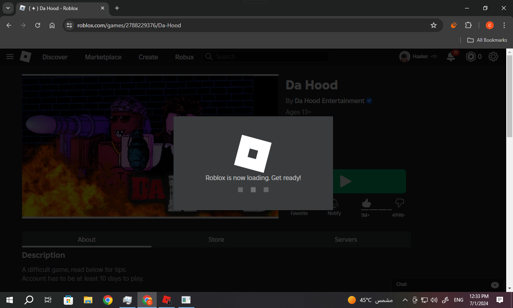Open the Haxker profile avatar
This screenshot has height=308, width=513.
coord(404,57)
